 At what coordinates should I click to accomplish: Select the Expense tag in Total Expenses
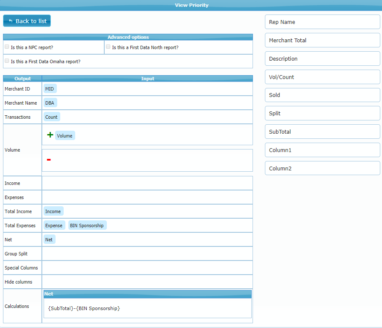54,225
